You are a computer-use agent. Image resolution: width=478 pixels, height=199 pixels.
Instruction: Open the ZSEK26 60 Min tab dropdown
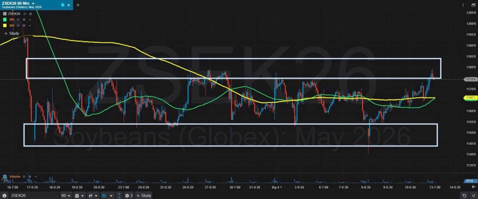[x=33, y=3]
